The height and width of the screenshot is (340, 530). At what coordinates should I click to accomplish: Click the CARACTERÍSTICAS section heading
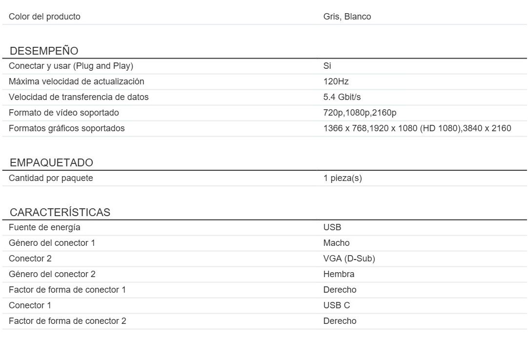[60, 213]
